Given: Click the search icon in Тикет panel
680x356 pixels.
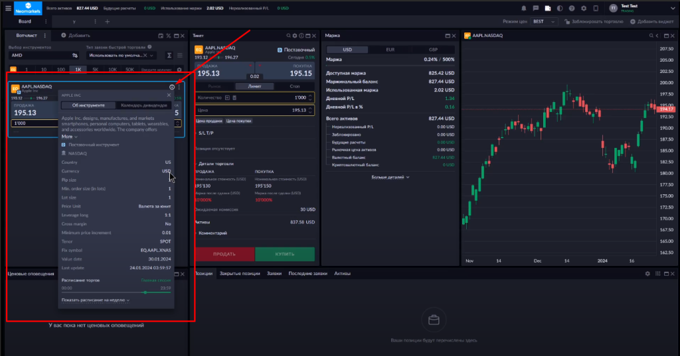Looking at the screenshot, I should [x=288, y=36].
